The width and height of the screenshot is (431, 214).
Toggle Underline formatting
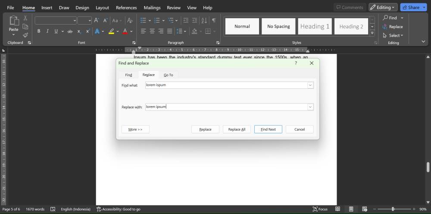pyautogui.click(x=56, y=31)
